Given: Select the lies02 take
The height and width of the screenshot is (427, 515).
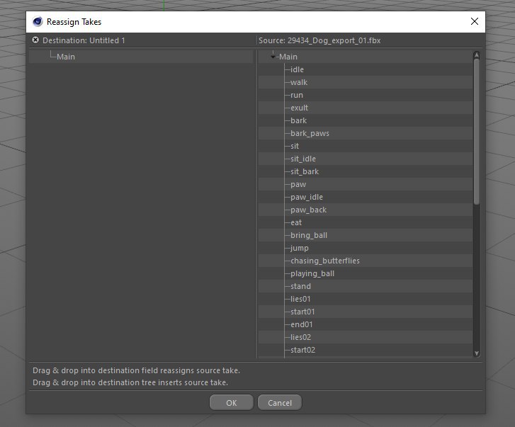Looking at the screenshot, I should [300, 337].
